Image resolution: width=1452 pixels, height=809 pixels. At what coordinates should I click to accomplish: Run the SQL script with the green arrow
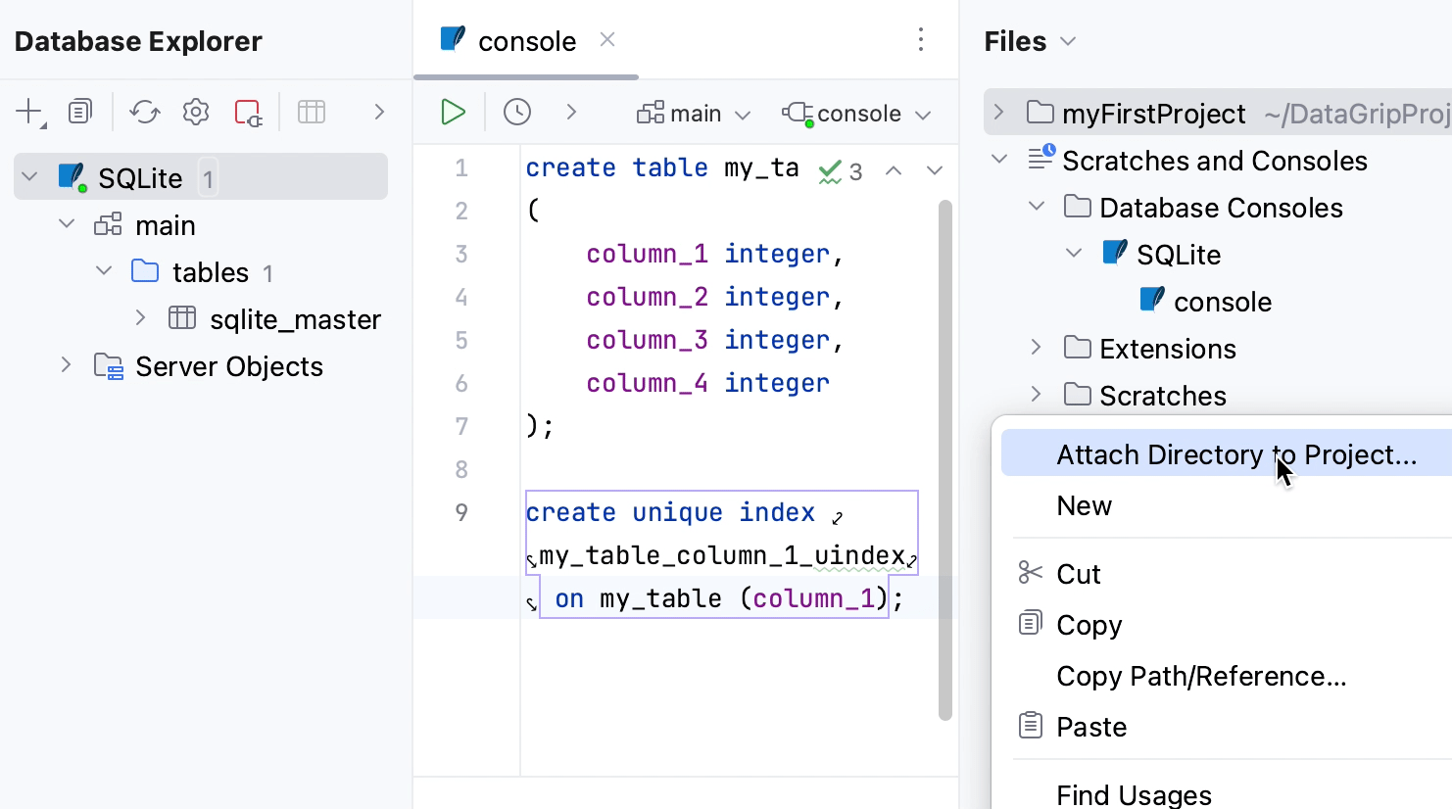click(x=452, y=112)
